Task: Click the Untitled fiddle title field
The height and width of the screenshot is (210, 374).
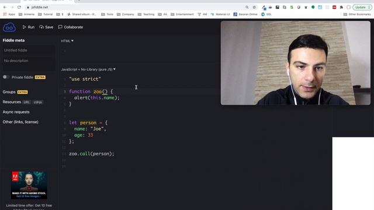Action: tap(29, 50)
